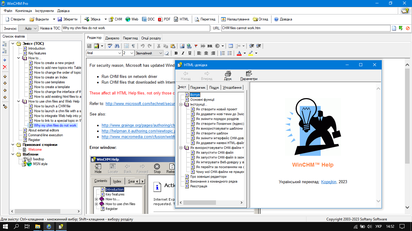Click the Налаштування button

pyautogui.click(x=235, y=19)
